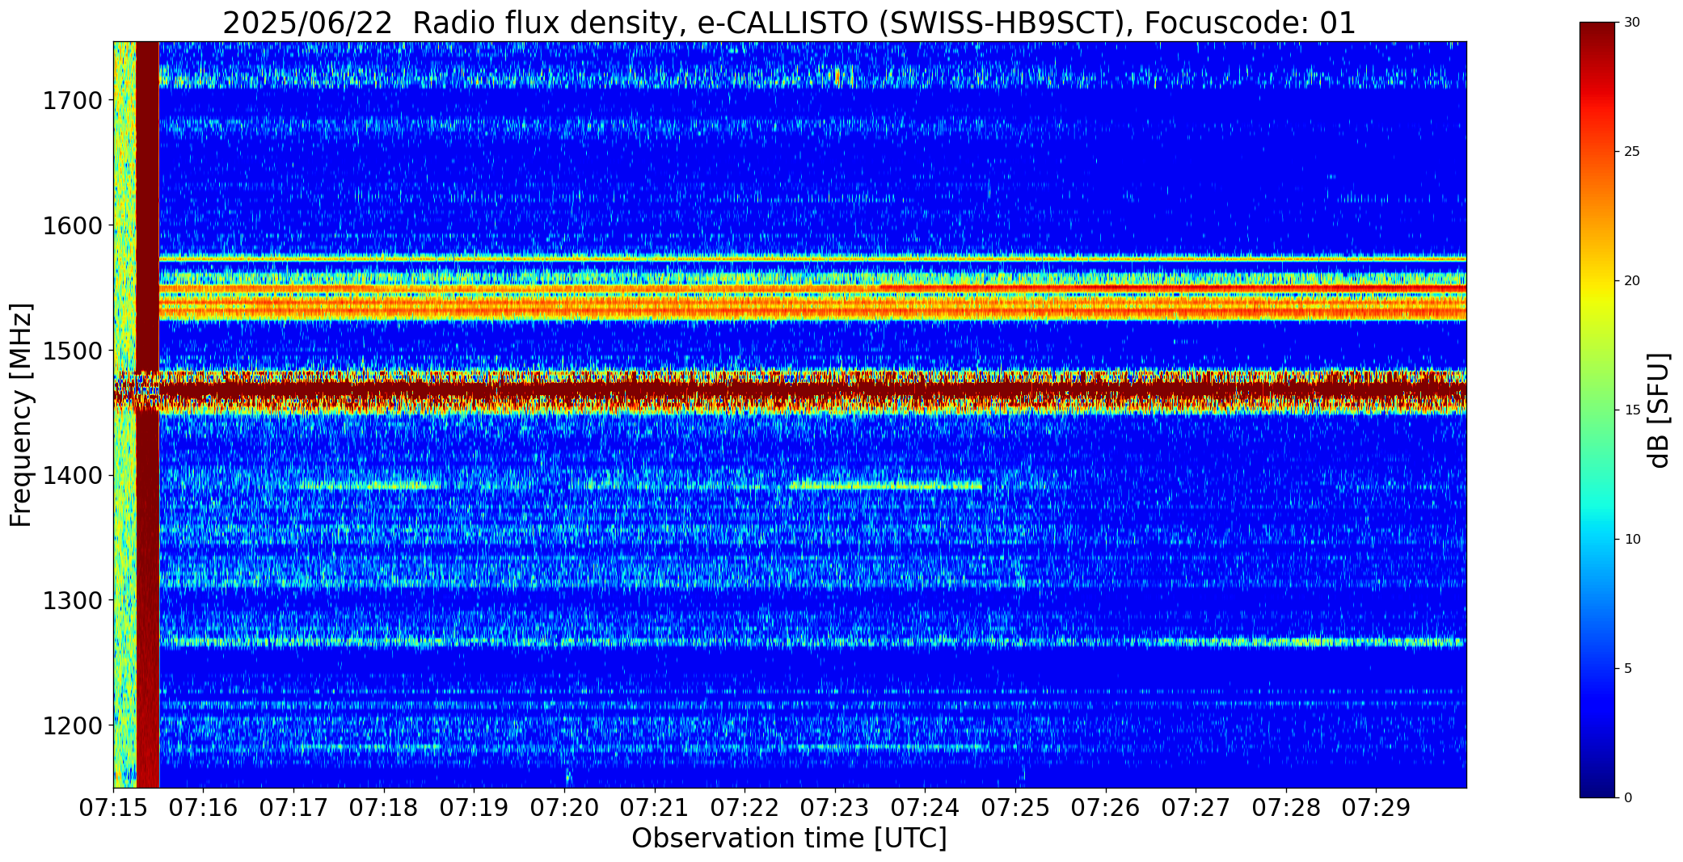
Task: Click the 07:15 time tick label
Action: pyautogui.click(x=114, y=808)
